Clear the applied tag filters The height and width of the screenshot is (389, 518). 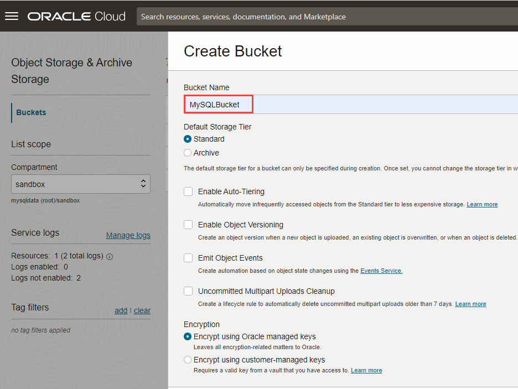coord(142,310)
